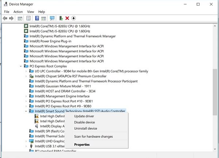Expand the Intel Management Engine Interface node

click(26, 96)
